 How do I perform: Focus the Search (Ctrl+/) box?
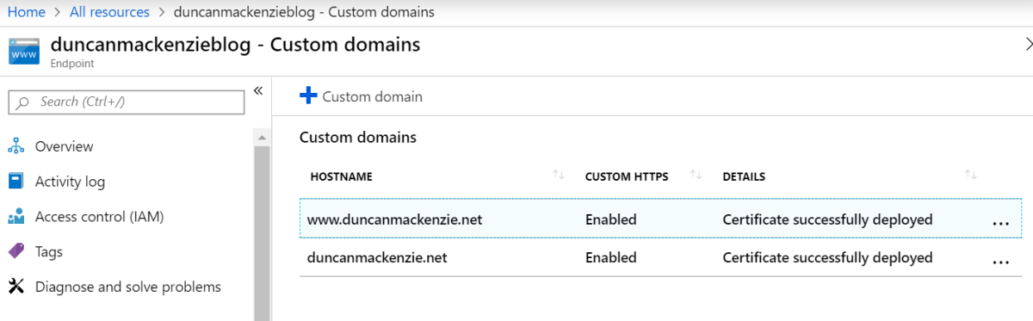127,102
